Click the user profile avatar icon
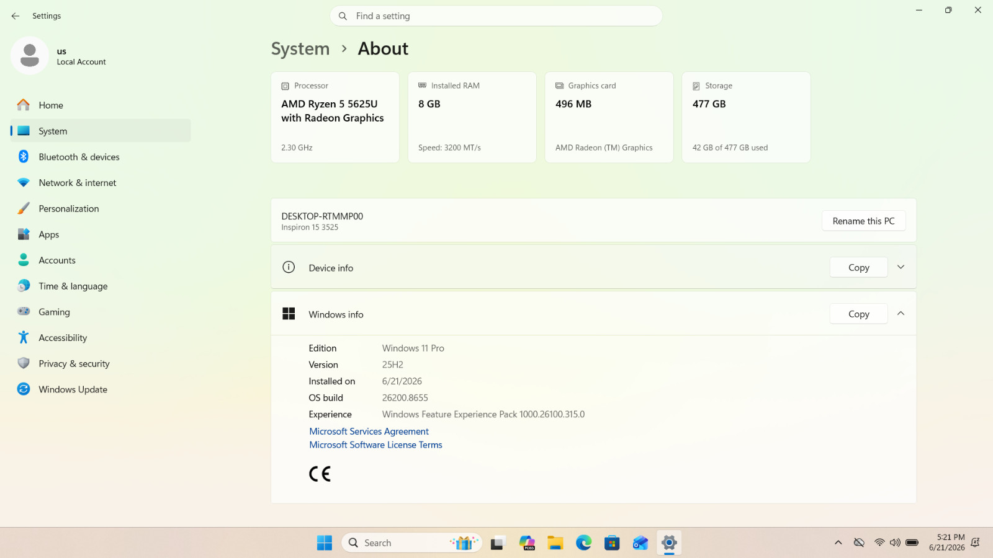Image resolution: width=993 pixels, height=558 pixels. coord(30,56)
